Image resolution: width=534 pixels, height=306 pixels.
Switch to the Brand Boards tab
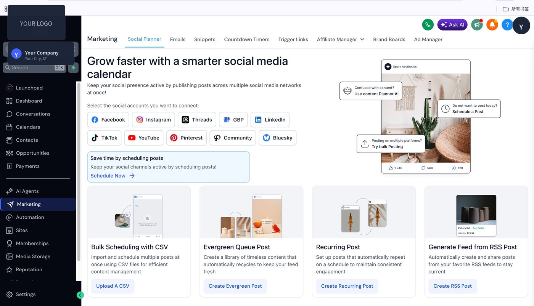389,39
